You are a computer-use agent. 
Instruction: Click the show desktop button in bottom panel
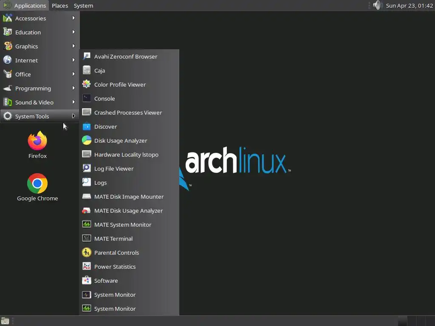click(x=5, y=321)
